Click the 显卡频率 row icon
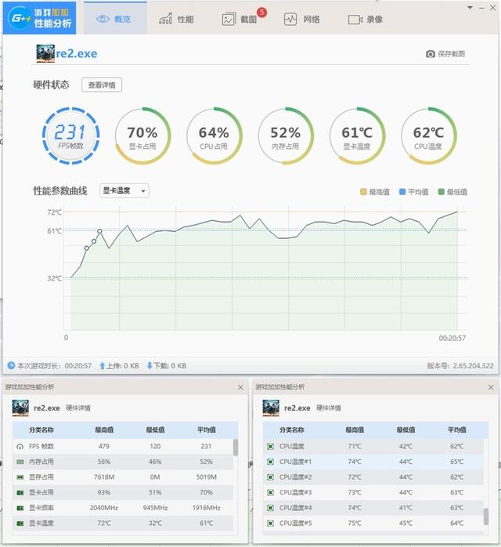 click(20, 508)
